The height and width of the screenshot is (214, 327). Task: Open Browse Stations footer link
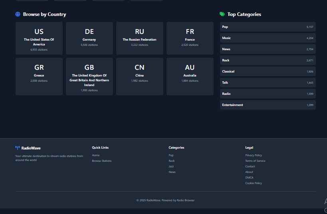click(102, 161)
